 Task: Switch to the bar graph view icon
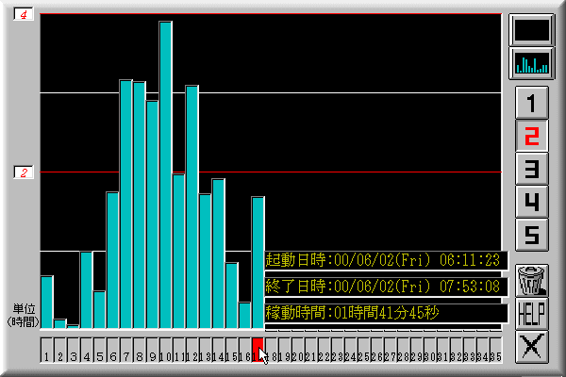[x=531, y=63]
